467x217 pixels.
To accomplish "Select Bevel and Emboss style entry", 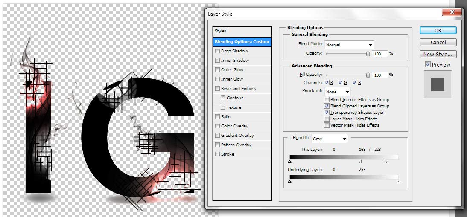I will [238, 89].
